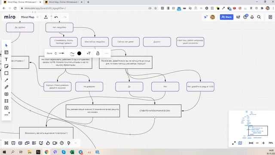This screenshot has width=275, height=155.
Task: Open Excel from the taskbar
Action: click(x=72, y=152)
